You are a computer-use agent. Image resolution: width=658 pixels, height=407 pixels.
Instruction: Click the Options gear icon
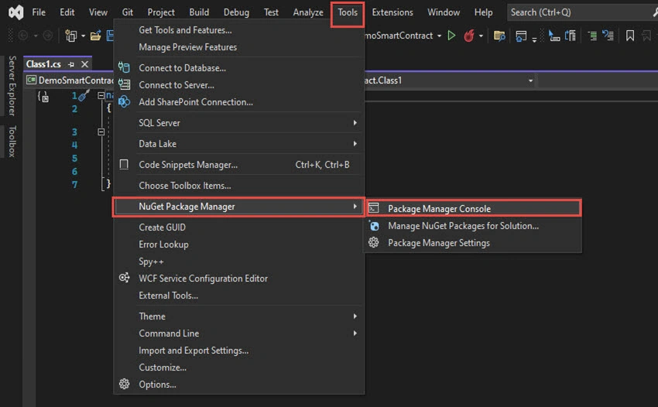[124, 384]
